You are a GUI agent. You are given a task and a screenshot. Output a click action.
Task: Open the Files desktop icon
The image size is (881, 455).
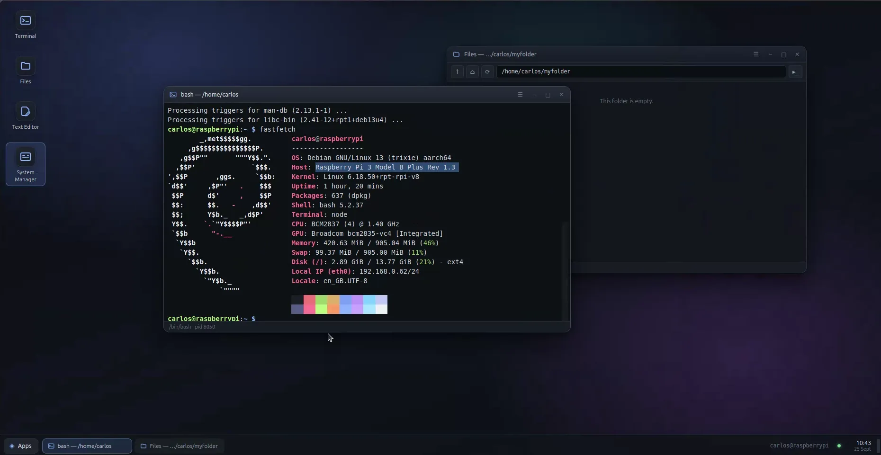pos(26,71)
